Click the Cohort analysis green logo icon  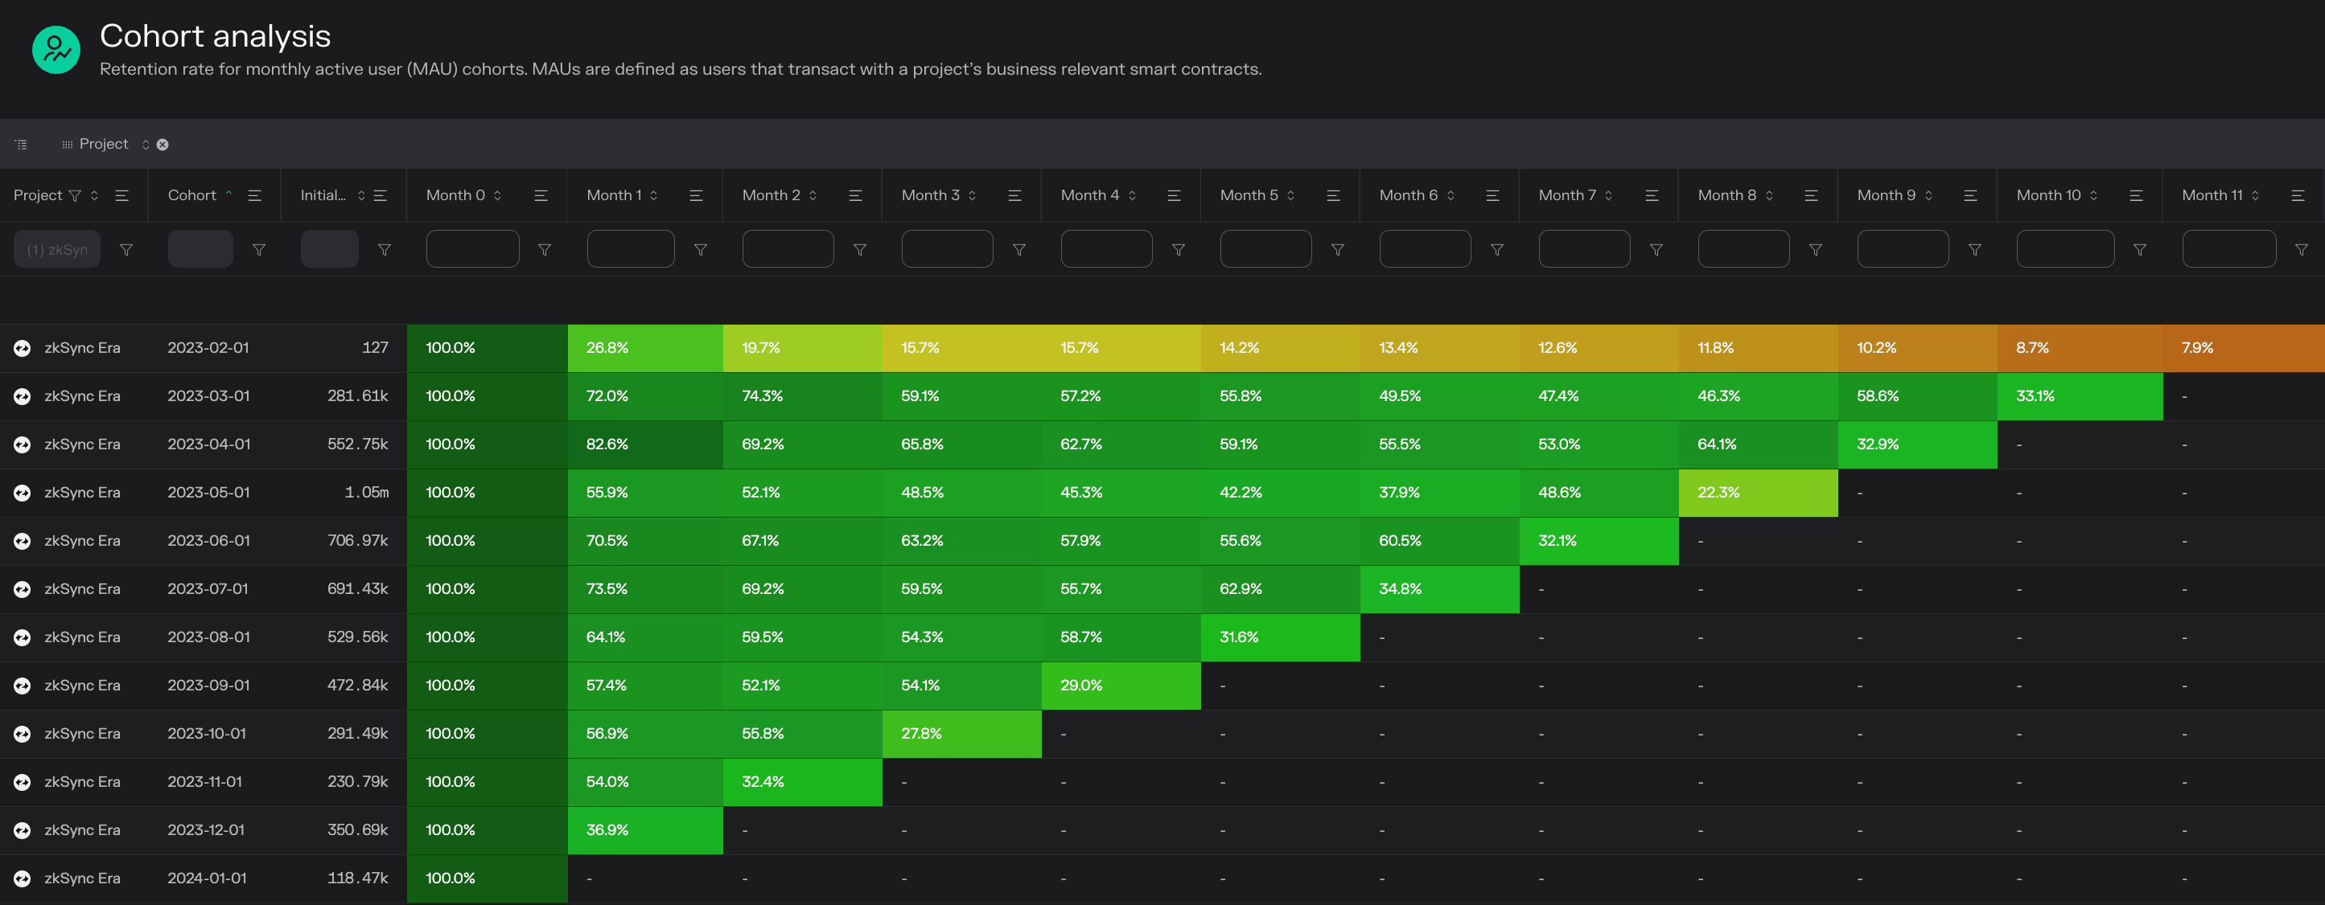coord(56,50)
